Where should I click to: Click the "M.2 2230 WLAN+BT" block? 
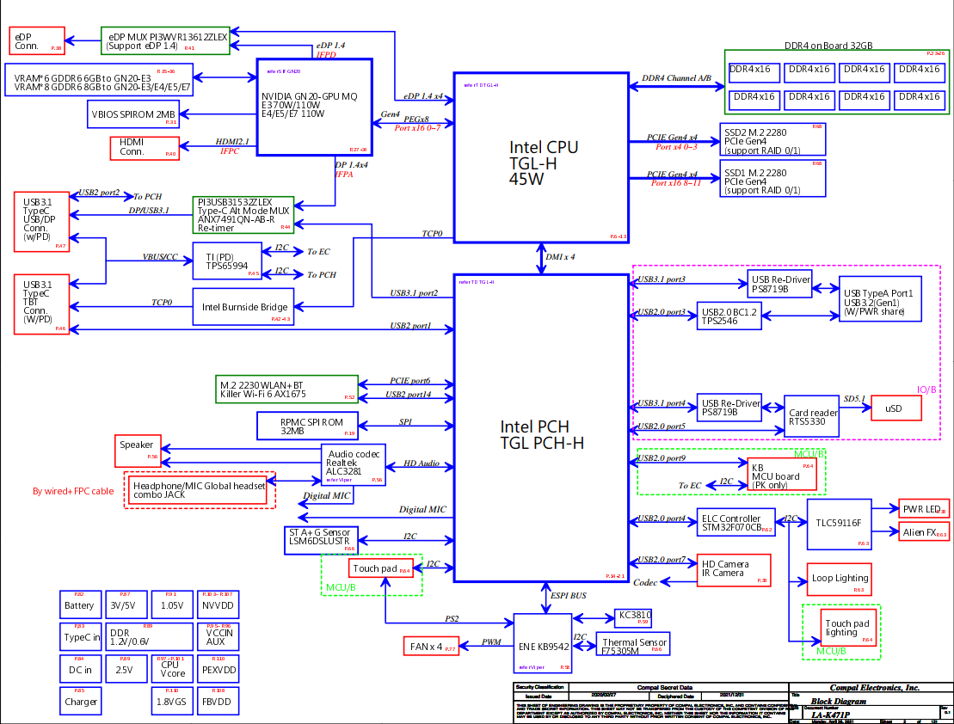287,390
